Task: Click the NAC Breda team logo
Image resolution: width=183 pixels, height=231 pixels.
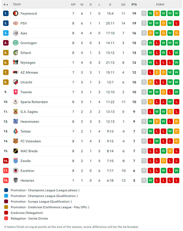Action: (x=16, y=151)
